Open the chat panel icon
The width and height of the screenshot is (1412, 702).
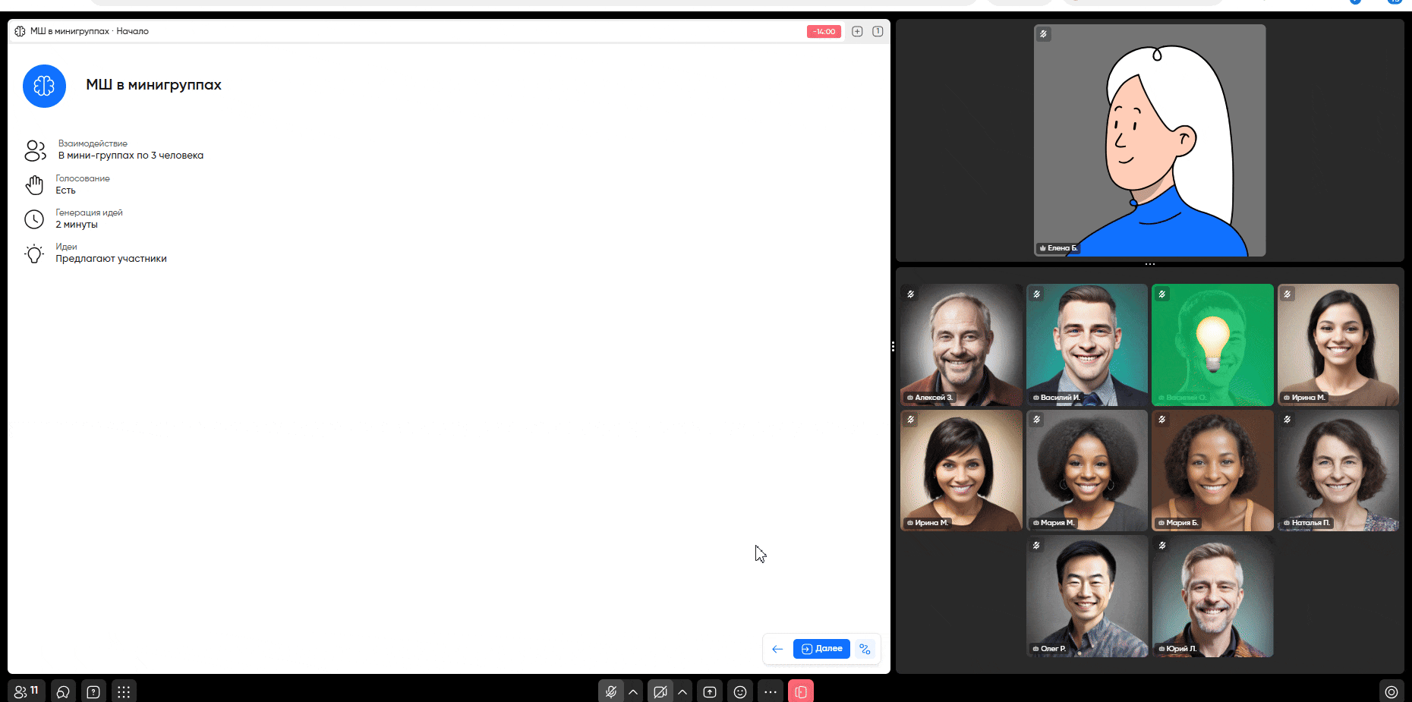[x=63, y=691]
